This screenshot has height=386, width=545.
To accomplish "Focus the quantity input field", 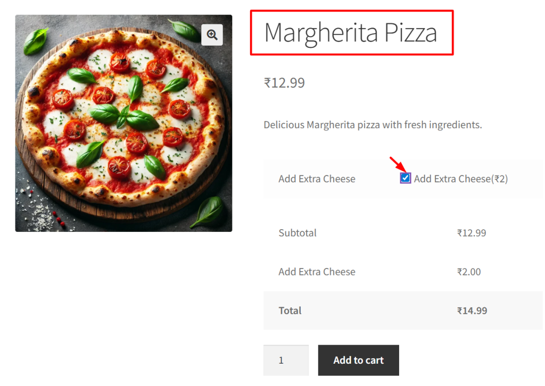I will pyautogui.click(x=286, y=360).
